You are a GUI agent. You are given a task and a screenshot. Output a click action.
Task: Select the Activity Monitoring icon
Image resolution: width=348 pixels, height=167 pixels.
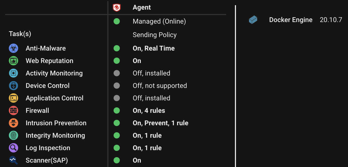(x=13, y=73)
